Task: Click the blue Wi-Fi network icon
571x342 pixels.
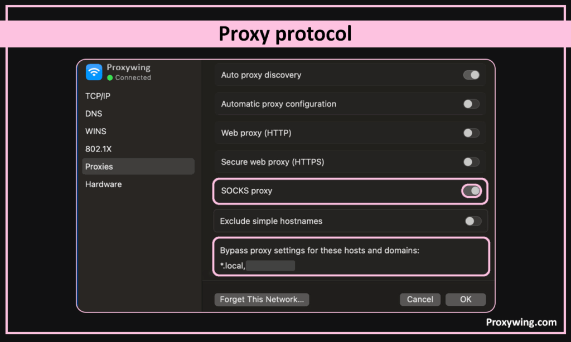Action: click(x=94, y=72)
